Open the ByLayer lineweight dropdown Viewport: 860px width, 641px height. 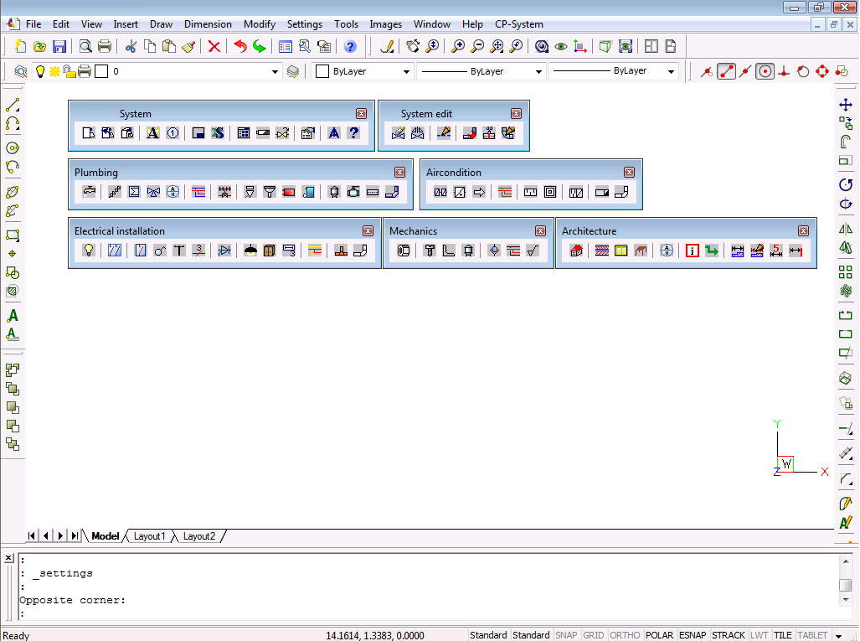(x=671, y=71)
